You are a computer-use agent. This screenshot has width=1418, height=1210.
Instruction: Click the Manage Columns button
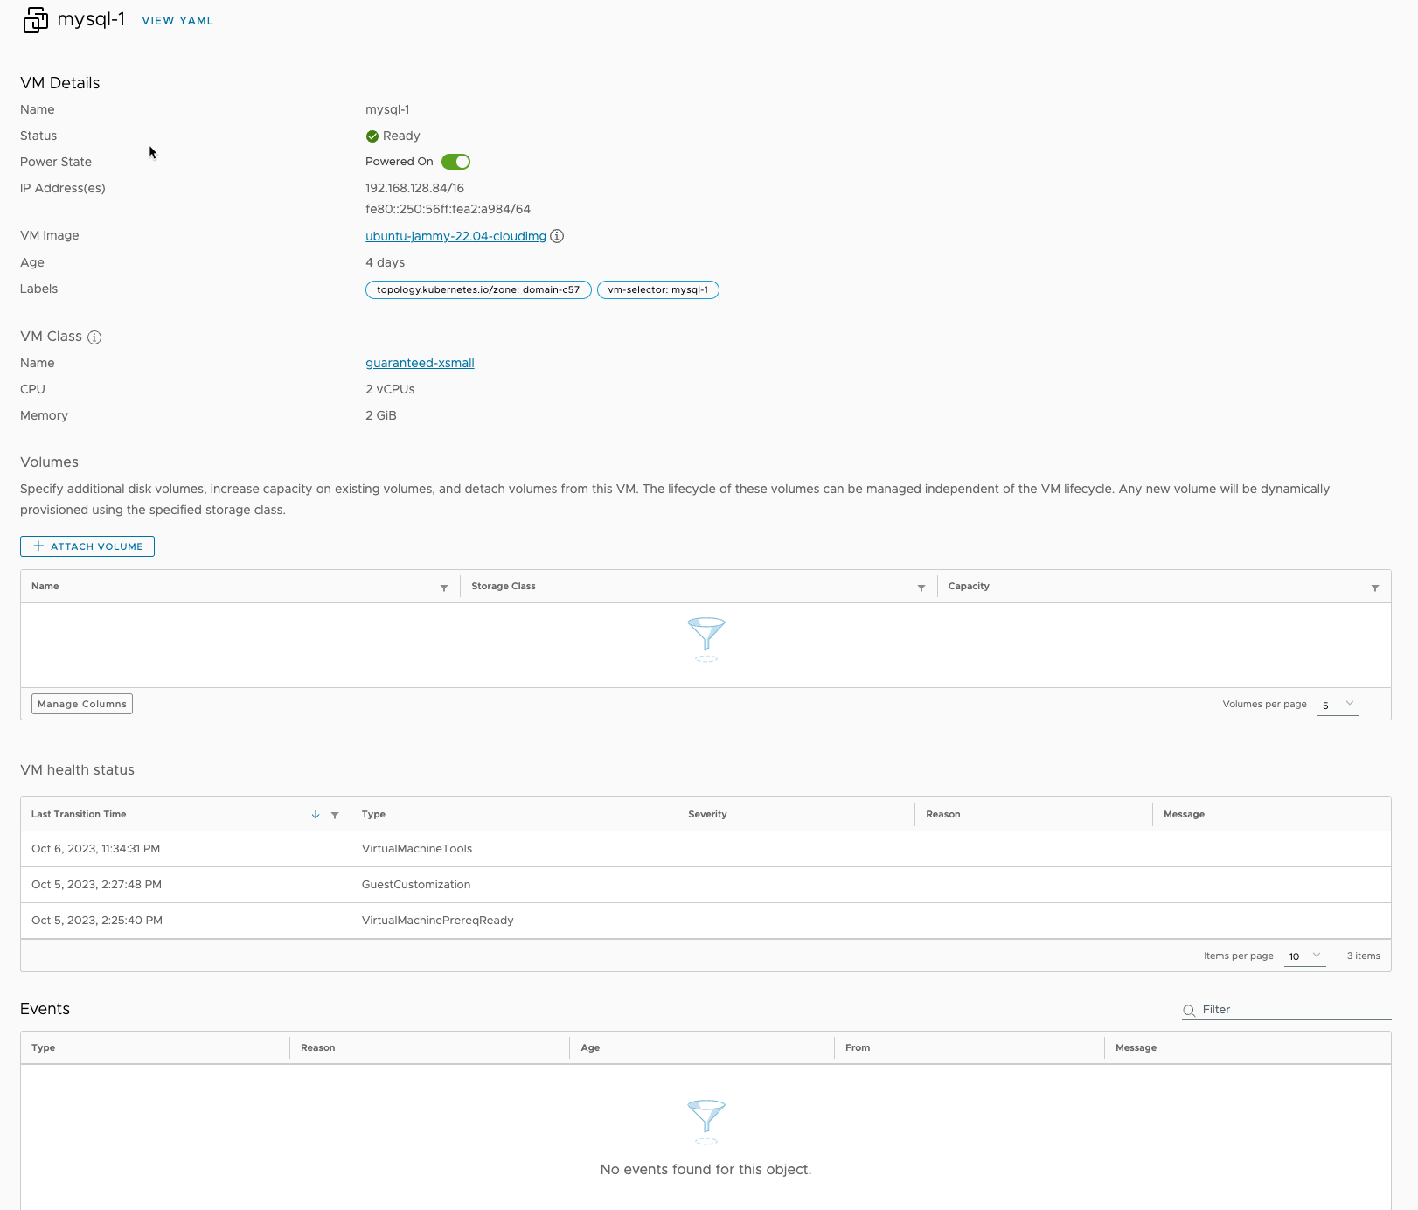82,704
